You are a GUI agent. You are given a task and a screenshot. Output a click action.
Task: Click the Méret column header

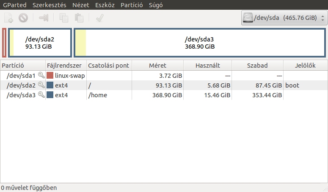[158, 66]
